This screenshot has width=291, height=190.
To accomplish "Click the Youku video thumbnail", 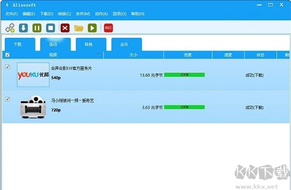I will tap(33, 75).
